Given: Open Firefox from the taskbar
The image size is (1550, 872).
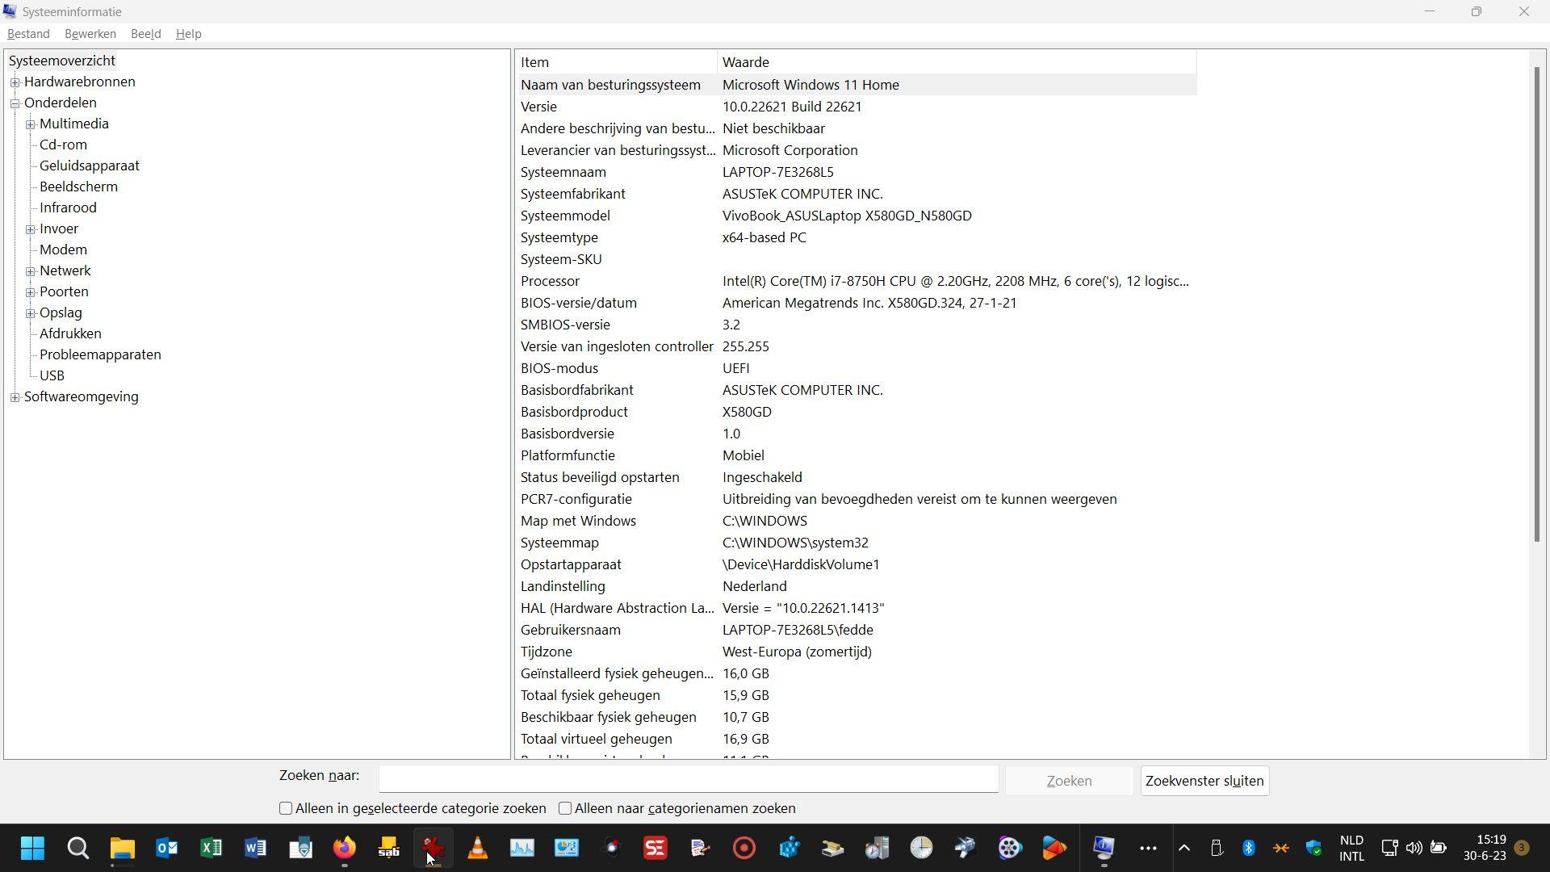Looking at the screenshot, I should 345,848.
